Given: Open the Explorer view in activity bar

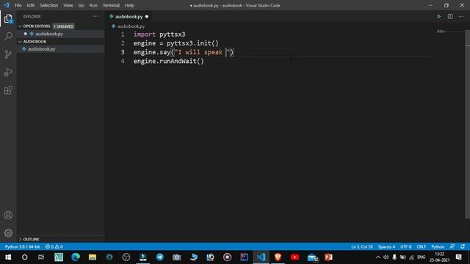Looking at the screenshot, I should pyautogui.click(x=8, y=18).
